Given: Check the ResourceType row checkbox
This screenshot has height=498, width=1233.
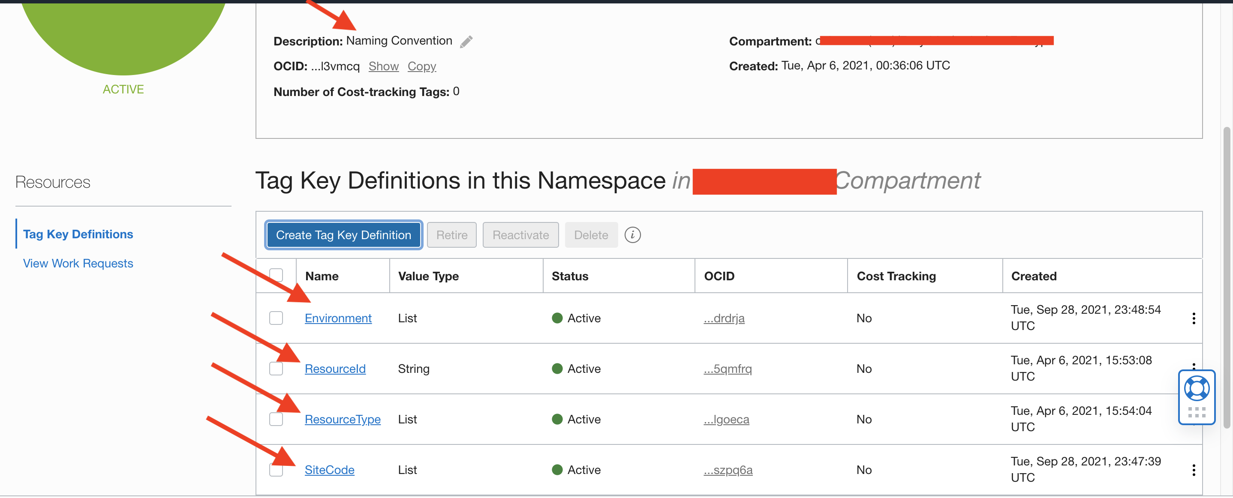Looking at the screenshot, I should (x=276, y=419).
